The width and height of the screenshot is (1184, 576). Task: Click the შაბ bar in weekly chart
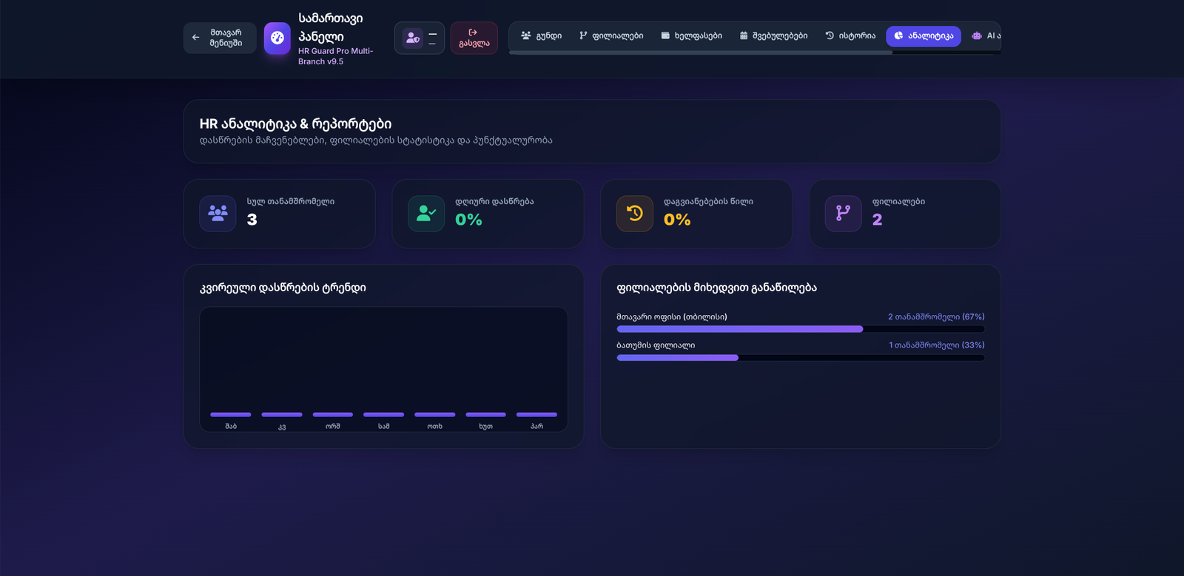coord(231,415)
